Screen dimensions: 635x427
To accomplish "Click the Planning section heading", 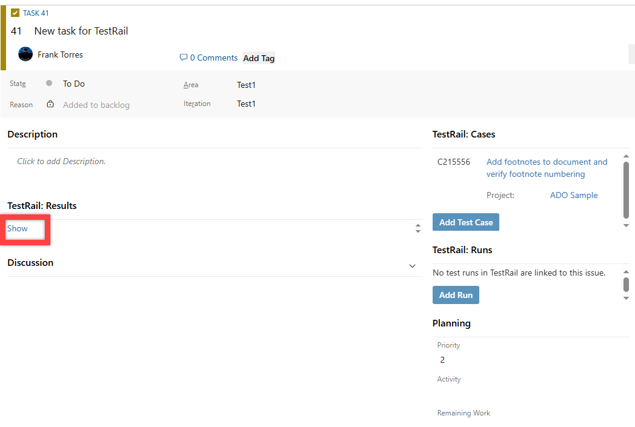I will click(451, 323).
